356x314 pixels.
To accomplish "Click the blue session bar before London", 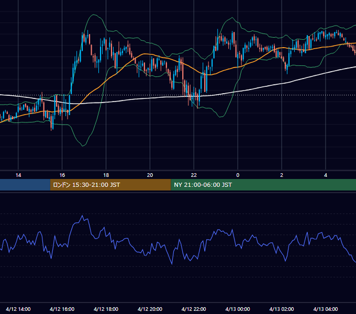I will coord(25,185).
